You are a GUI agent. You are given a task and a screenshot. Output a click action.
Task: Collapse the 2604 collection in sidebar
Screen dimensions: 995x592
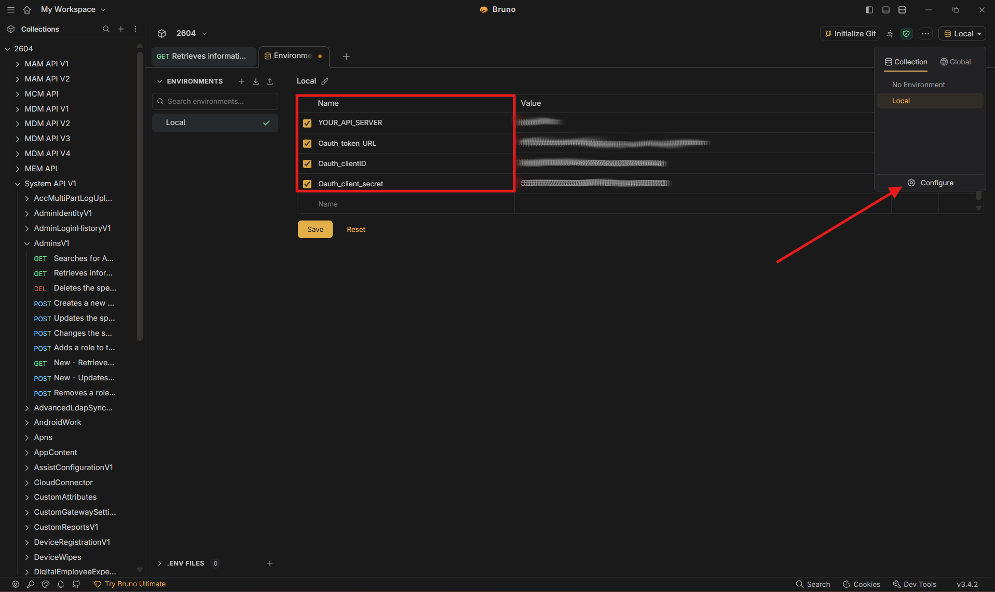tap(7, 49)
